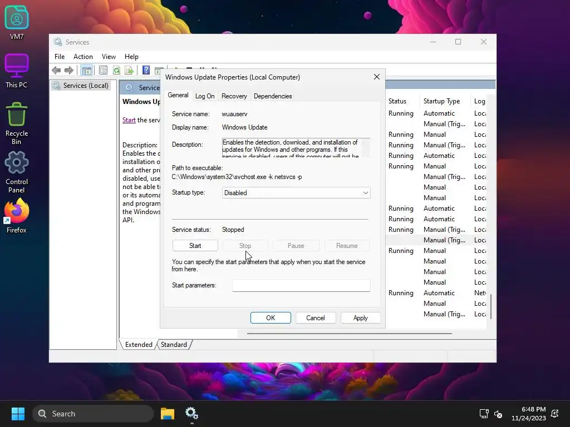Open File Explorer from the taskbar
Screen dimensions: 570x427
pos(168,414)
